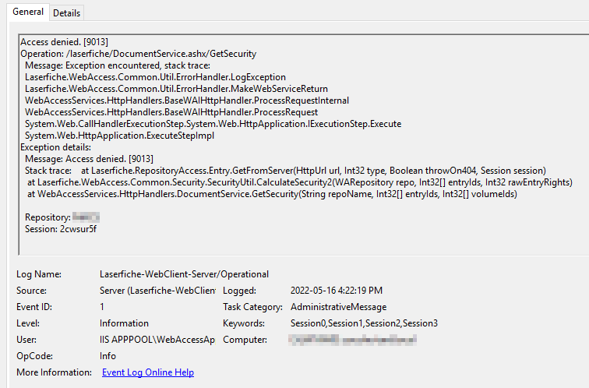Click the User value IIS APPPOOL
Viewport: 589px width, 388px height.
pos(157,340)
